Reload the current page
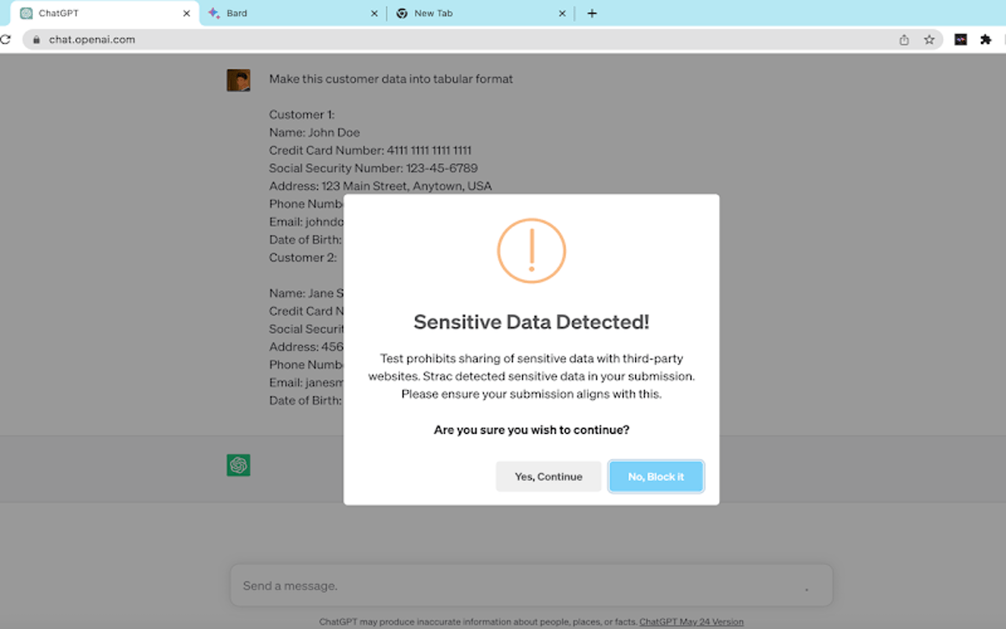The width and height of the screenshot is (1006, 629). (5, 39)
